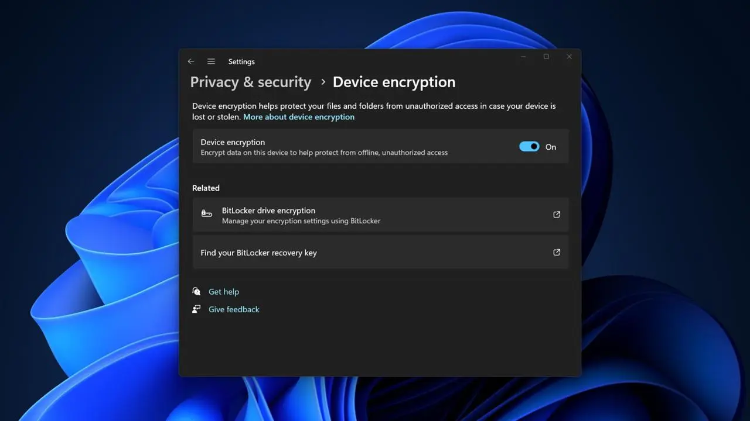Click external link icon for BitLocker drive encryption
Screen dimensions: 750x421
(557, 215)
